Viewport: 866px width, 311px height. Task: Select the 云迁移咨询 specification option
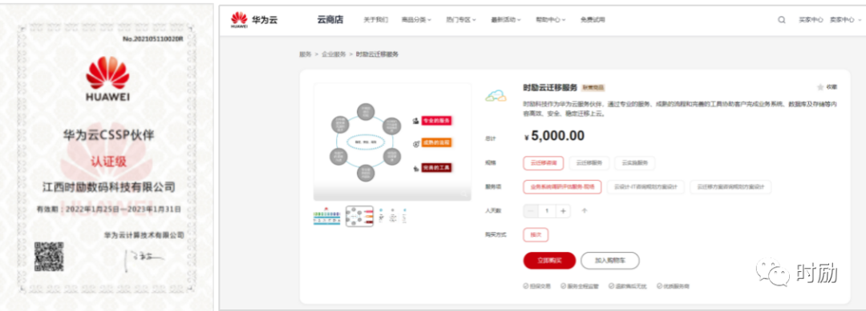coord(544,163)
